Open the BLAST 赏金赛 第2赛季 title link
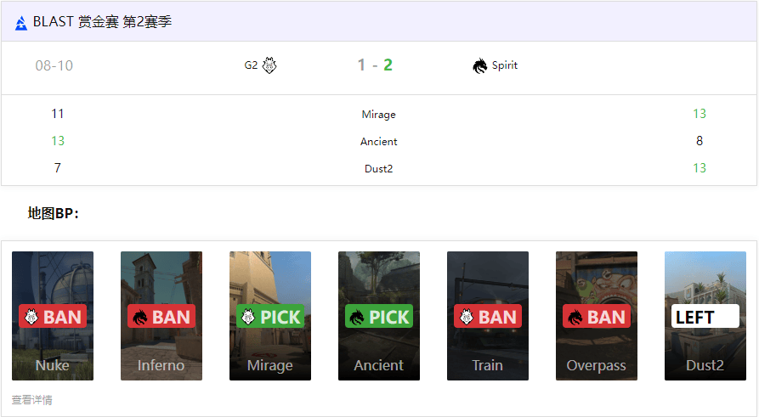This screenshot has width=759, height=417. (102, 22)
